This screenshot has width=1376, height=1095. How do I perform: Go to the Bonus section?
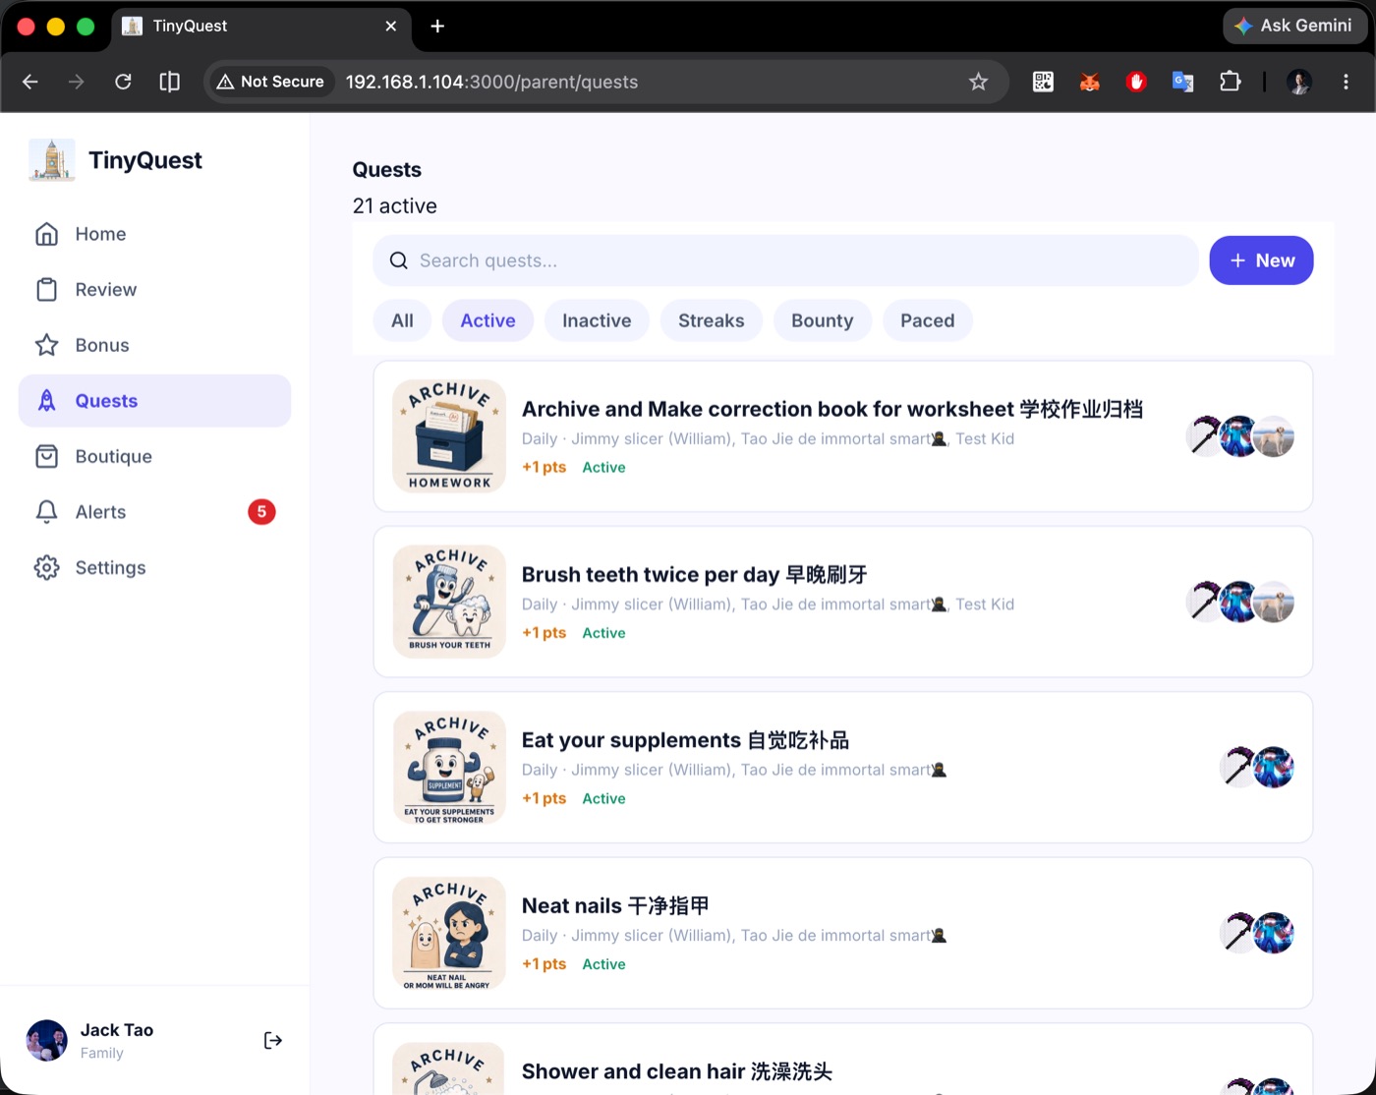click(154, 345)
